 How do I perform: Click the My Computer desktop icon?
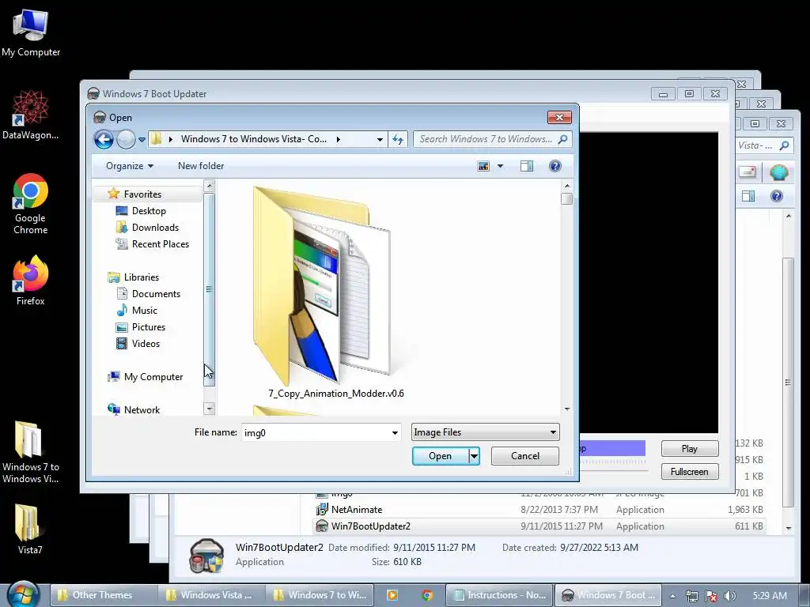31,32
